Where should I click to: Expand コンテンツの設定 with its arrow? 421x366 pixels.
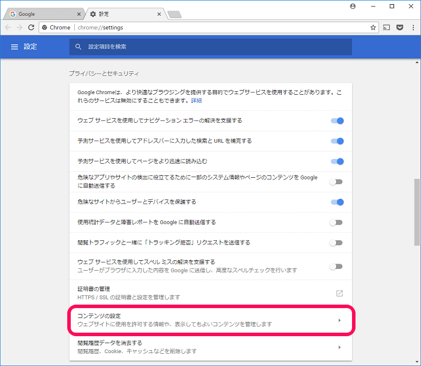pyautogui.click(x=339, y=320)
